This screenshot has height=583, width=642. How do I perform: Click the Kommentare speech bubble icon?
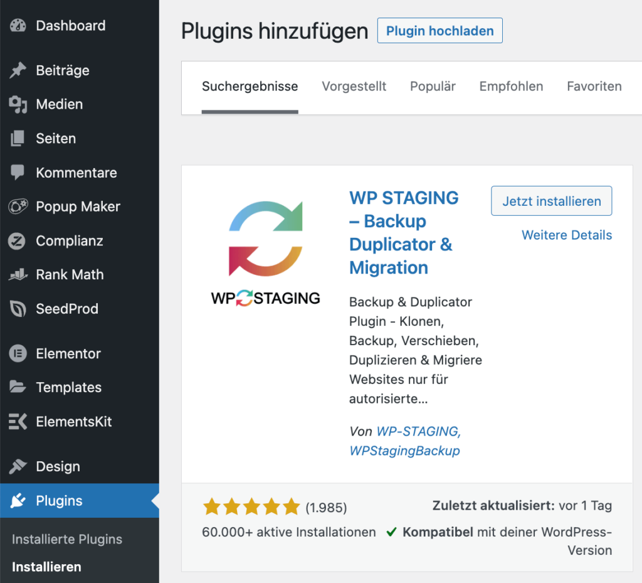pyautogui.click(x=18, y=173)
